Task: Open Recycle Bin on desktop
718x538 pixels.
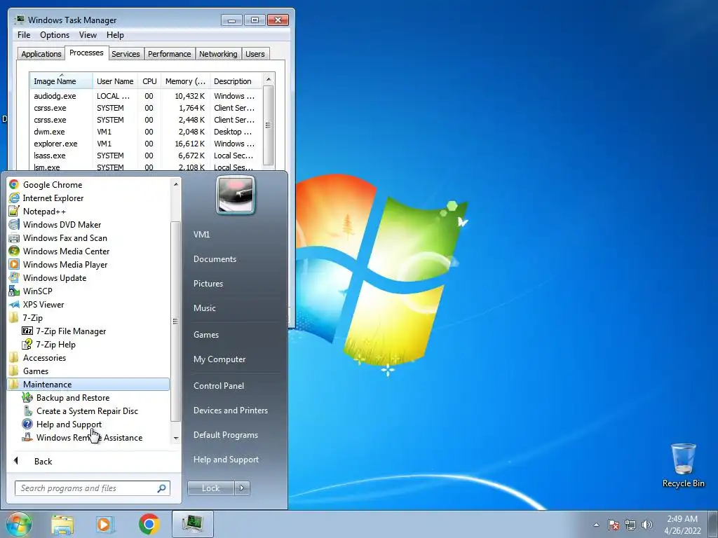Action: click(683, 465)
